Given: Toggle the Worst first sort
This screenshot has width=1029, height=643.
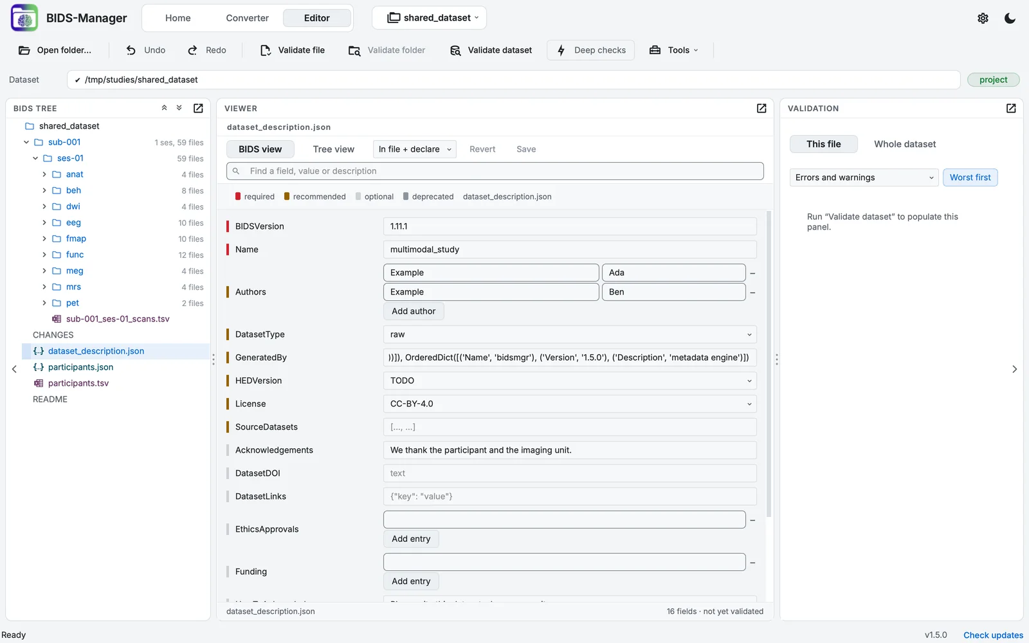Looking at the screenshot, I should coord(970,177).
